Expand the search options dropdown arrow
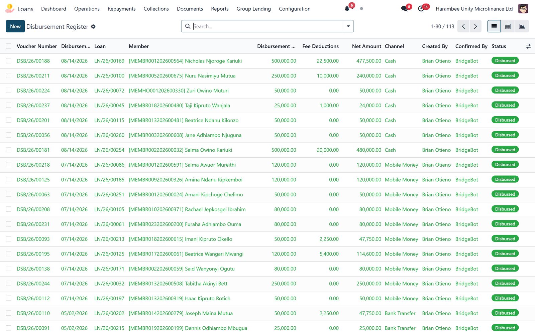The height and width of the screenshot is (334, 535). click(348, 26)
